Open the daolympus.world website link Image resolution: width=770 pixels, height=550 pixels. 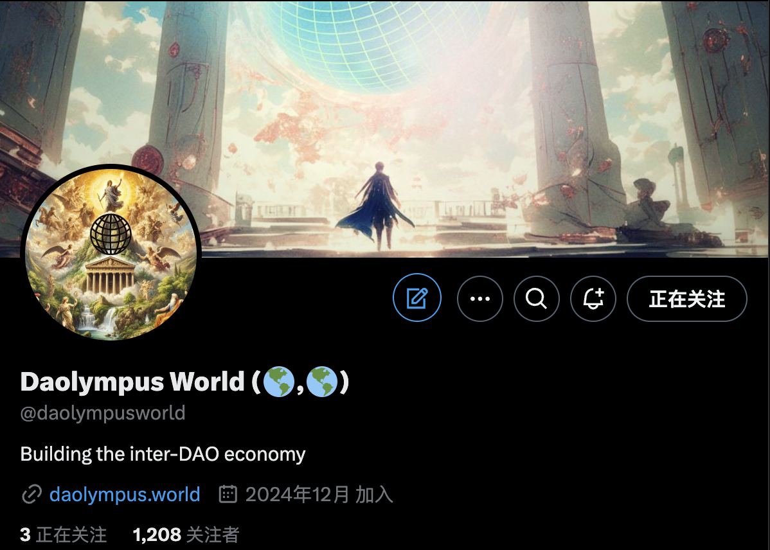click(125, 494)
